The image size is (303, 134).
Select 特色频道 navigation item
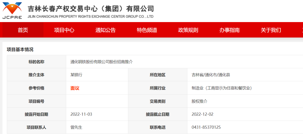147,30
